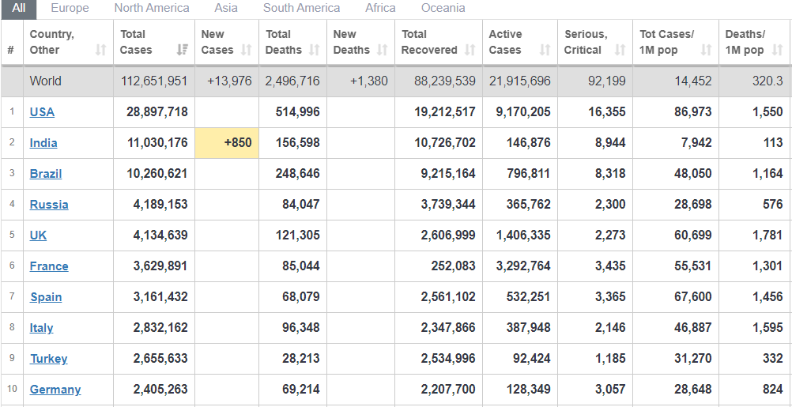Sort Country, Other column alphabetically
Viewport: 792px width, 407px height.
[x=100, y=50]
